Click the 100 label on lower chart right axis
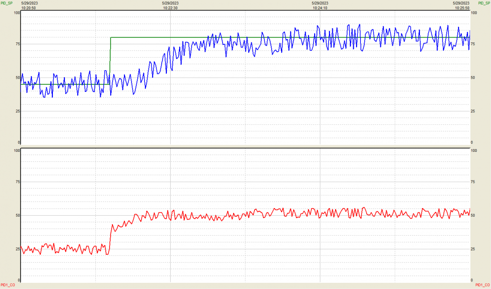Screen dimensions: 491x289 [x=474, y=150]
